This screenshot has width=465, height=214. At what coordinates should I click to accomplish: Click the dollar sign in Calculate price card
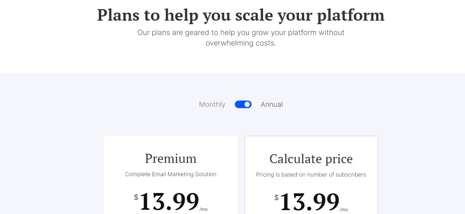pos(277,198)
